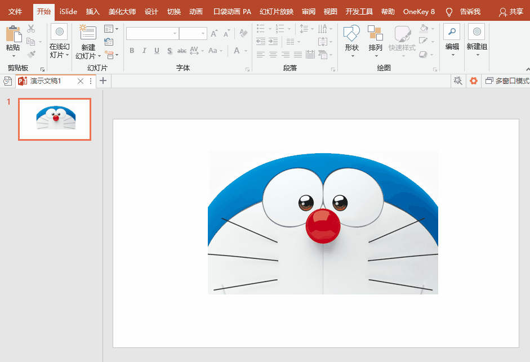The image size is (530, 362).
Task: Click the Shape Outline pencil icon
Action: pyautogui.click(x=423, y=41)
